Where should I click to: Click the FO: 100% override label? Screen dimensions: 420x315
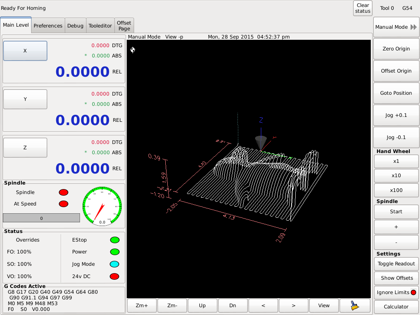pos(19,252)
